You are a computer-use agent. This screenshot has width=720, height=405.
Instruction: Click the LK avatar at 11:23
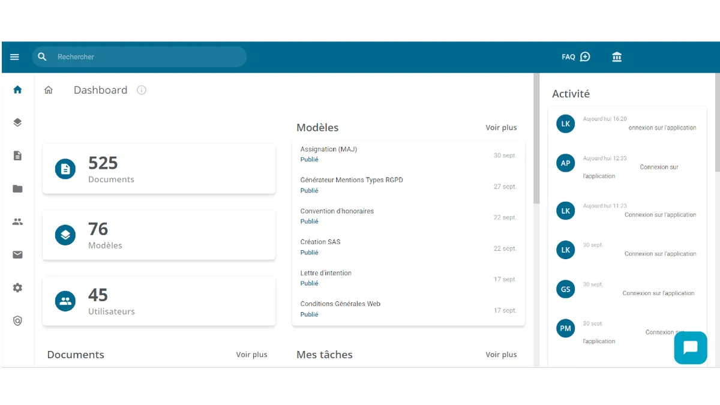pyautogui.click(x=565, y=211)
